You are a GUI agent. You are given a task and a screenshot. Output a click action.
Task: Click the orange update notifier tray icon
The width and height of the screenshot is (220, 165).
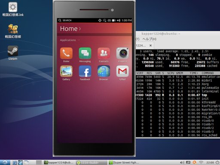pos(194,162)
